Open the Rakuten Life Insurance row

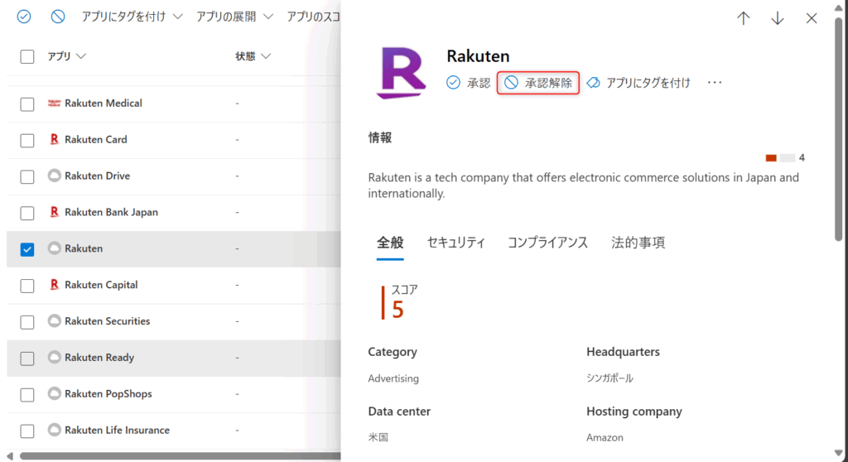click(174, 430)
